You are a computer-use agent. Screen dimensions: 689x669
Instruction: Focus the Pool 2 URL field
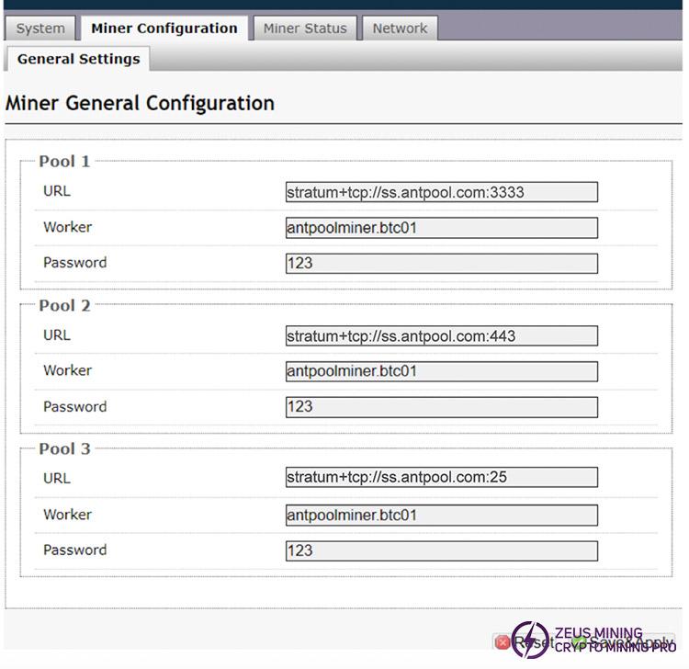(x=441, y=336)
